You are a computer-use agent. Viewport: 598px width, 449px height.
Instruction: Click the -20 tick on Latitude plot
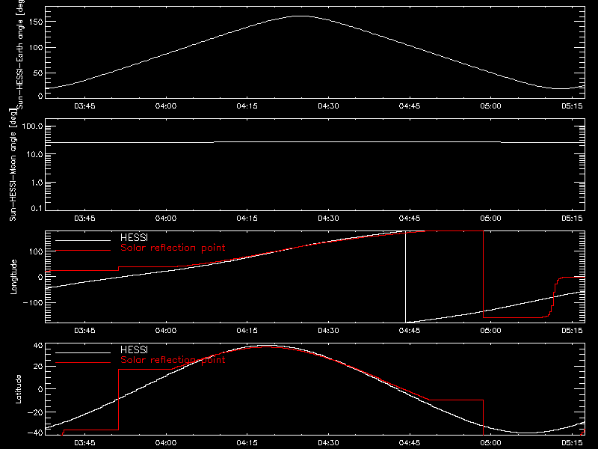[x=35, y=412]
